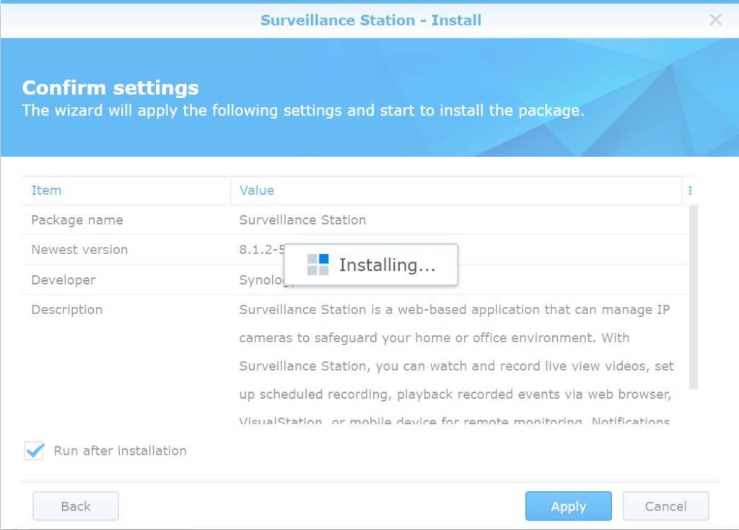The width and height of the screenshot is (739, 530).
Task: Click the Installing progress indicator icon
Action: [318, 264]
